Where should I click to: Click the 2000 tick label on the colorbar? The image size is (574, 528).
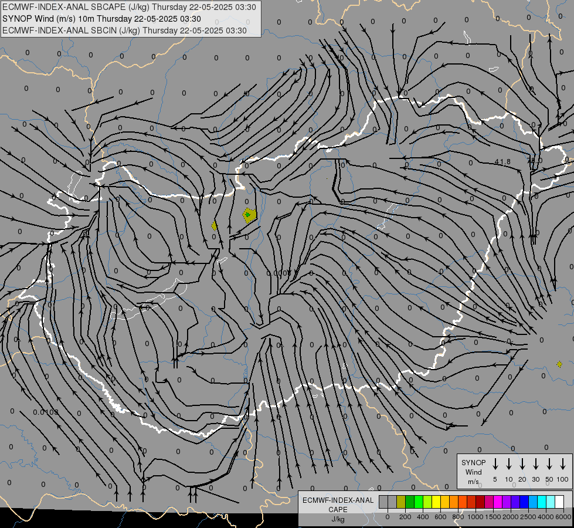click(511, 517)
